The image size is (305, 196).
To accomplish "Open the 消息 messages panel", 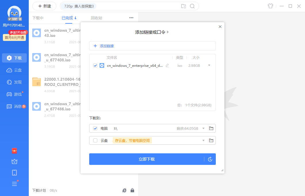I will pyautogui.click(x=14, y=106).
